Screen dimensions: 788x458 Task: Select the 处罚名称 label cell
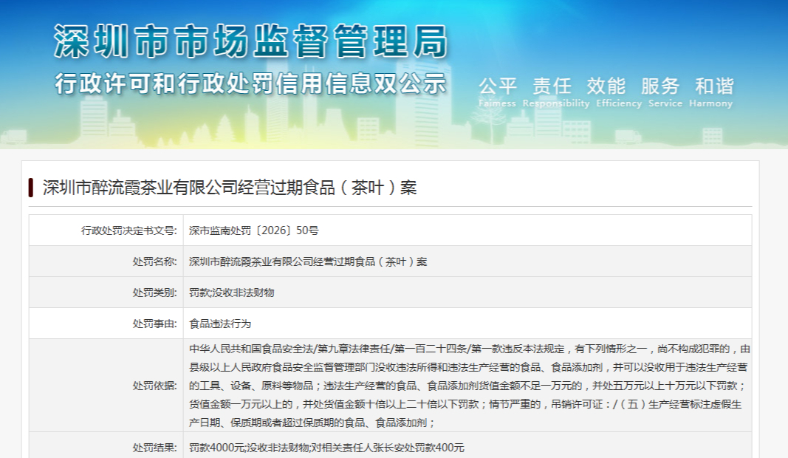106,262
